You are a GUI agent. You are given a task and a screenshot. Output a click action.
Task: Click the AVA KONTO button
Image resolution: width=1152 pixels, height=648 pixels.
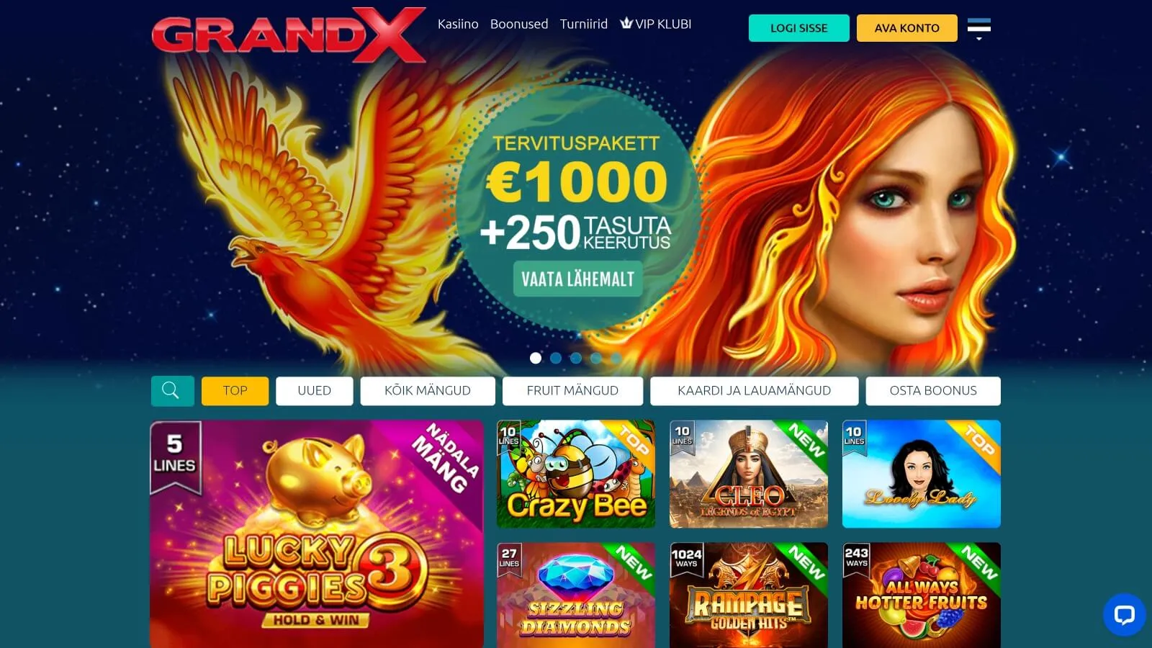[907, 28]
